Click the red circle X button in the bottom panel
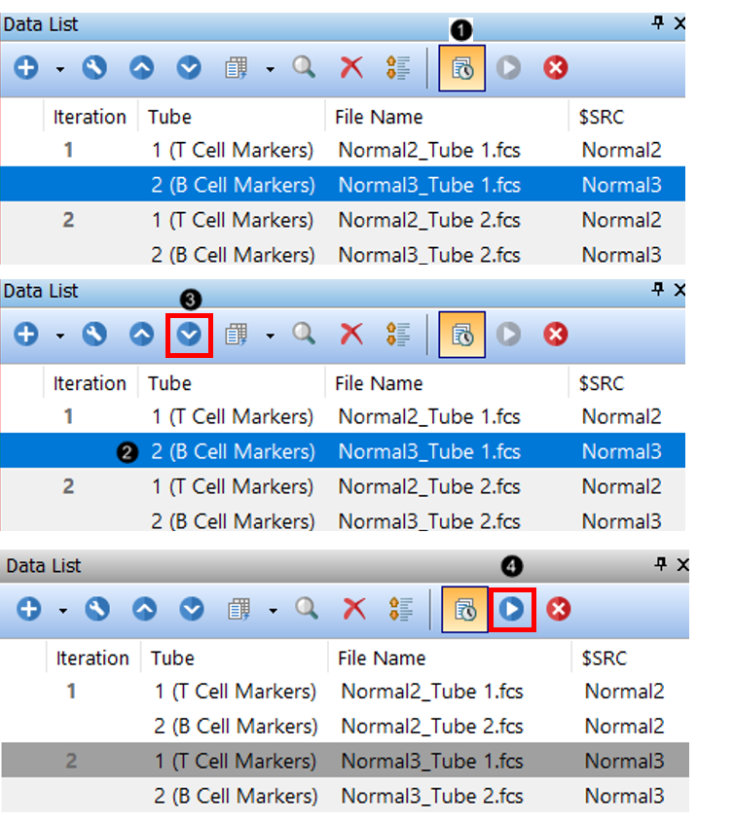The height and width of the screenshot is (819, 734). (x=559, y=609)
